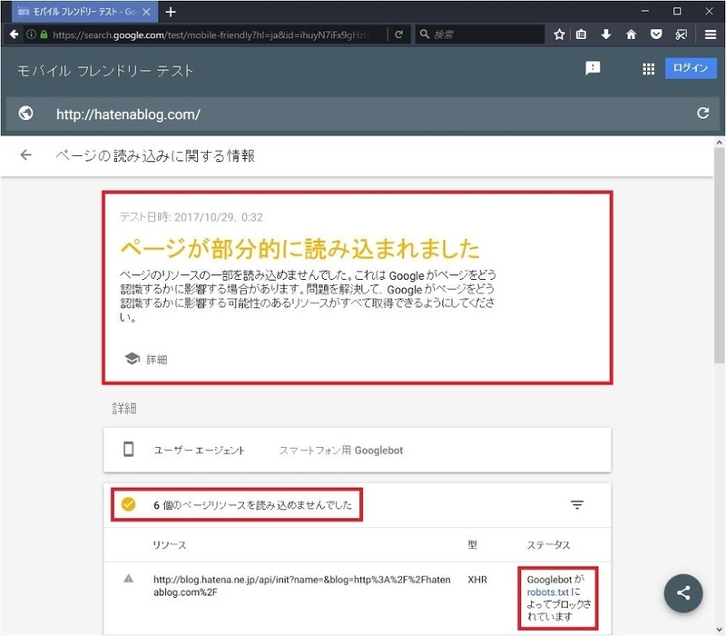Open the Firefox hamburger menu
This screenshot has height=636, width=726.
pyautogui.click(x=711, y=35)
